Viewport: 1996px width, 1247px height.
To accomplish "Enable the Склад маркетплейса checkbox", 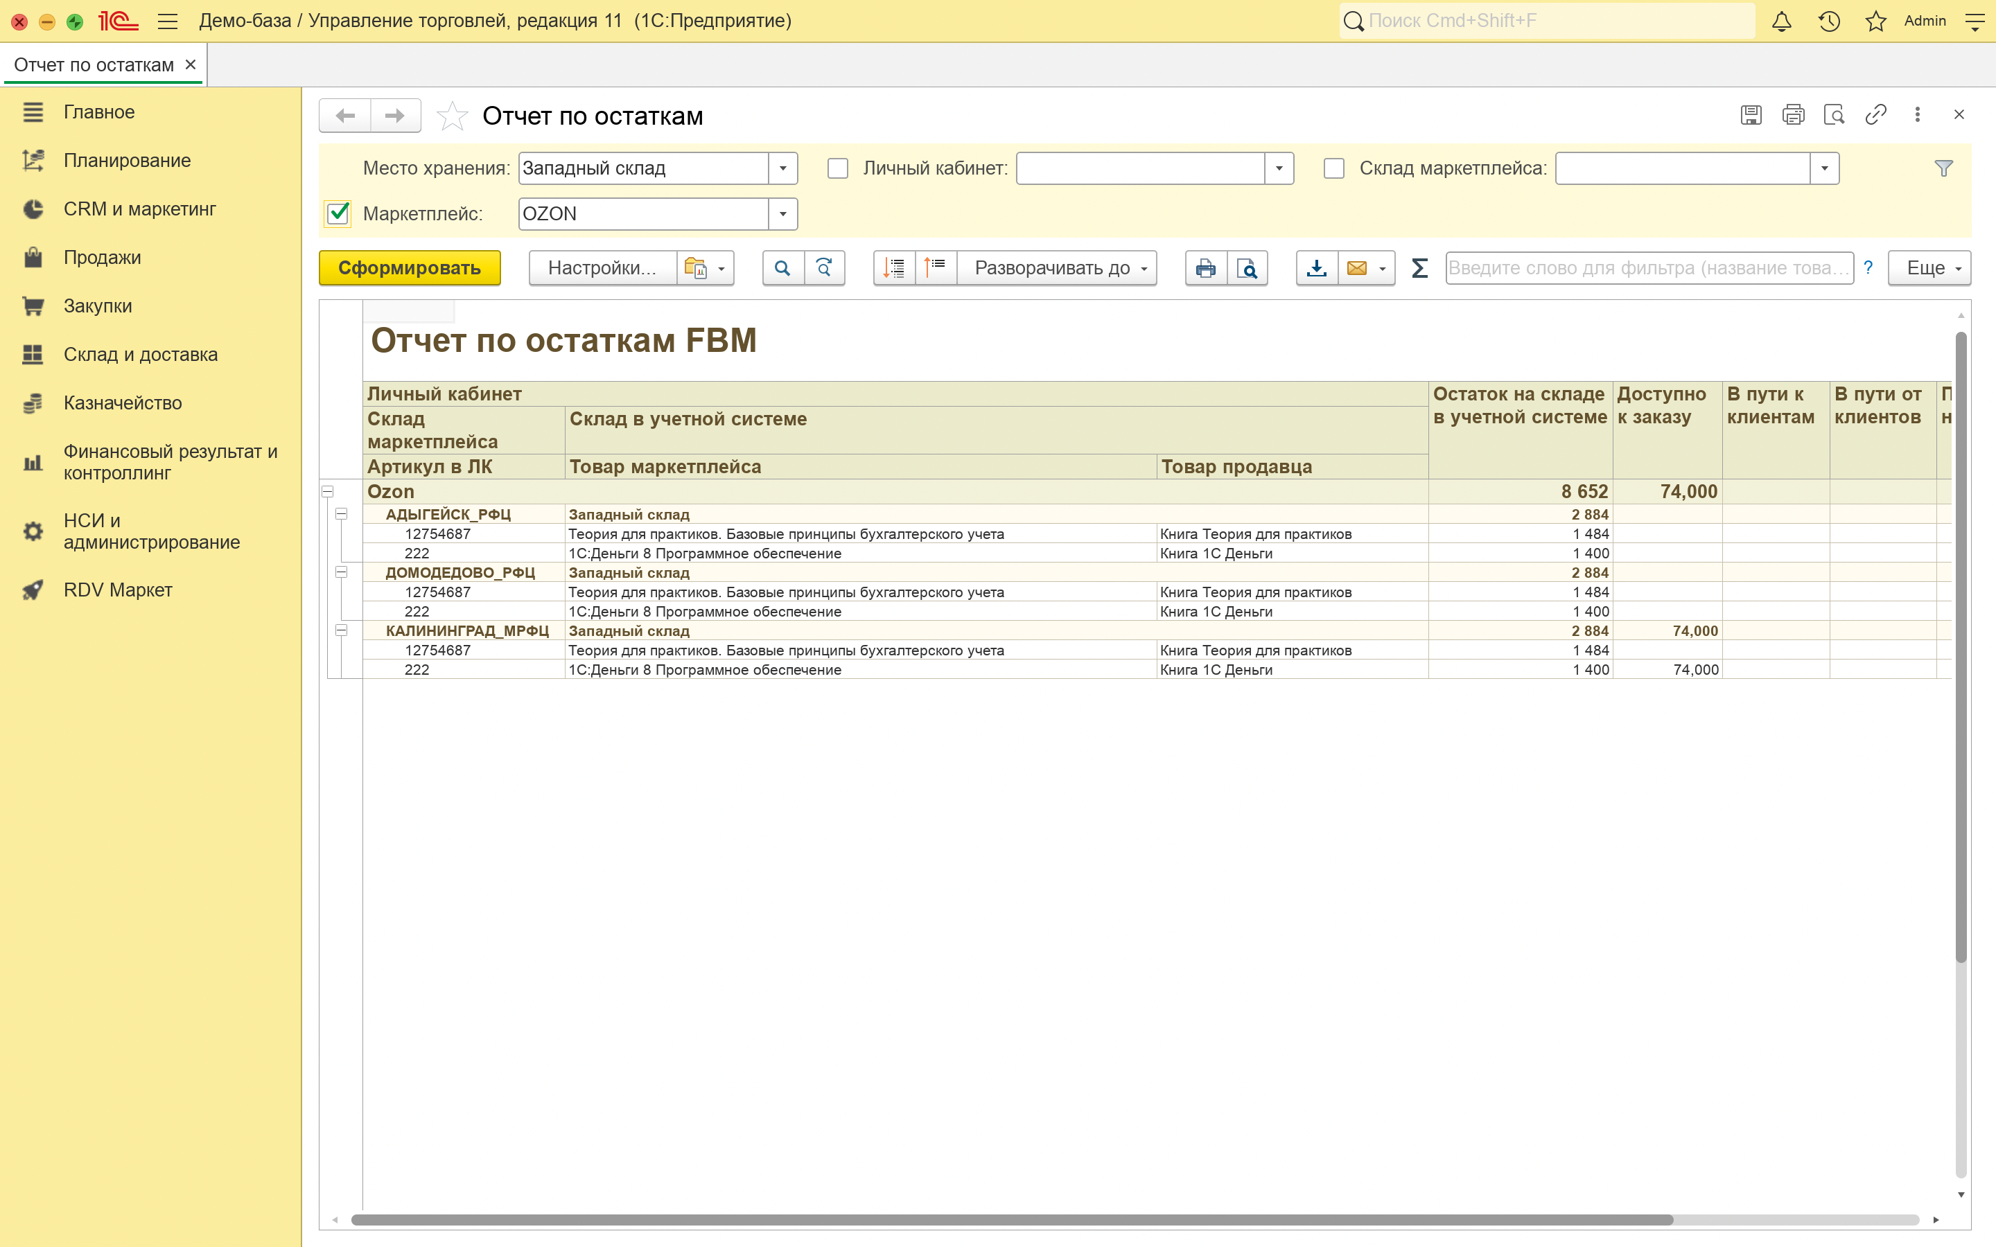I will pos(1333,168).
